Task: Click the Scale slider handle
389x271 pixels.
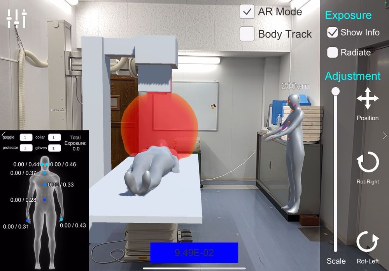Action: [x=336, y=91]
